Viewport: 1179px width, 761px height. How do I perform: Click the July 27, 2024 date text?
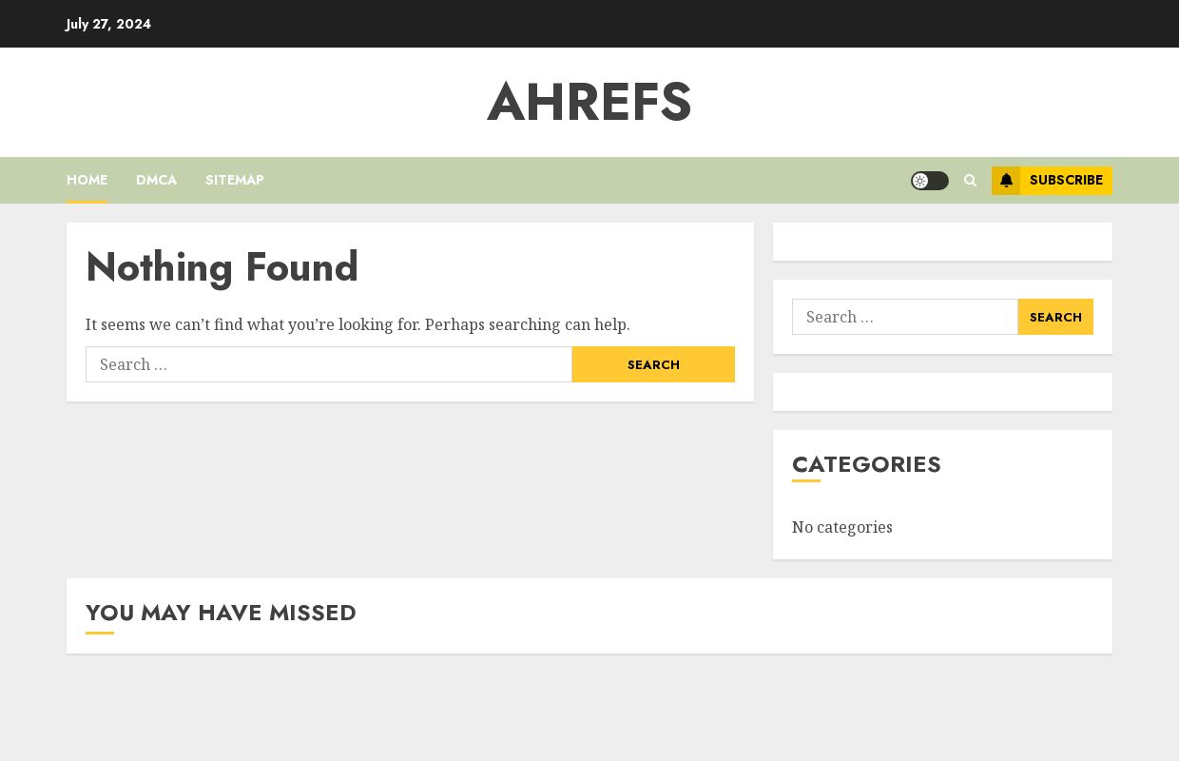coord(108,24)
